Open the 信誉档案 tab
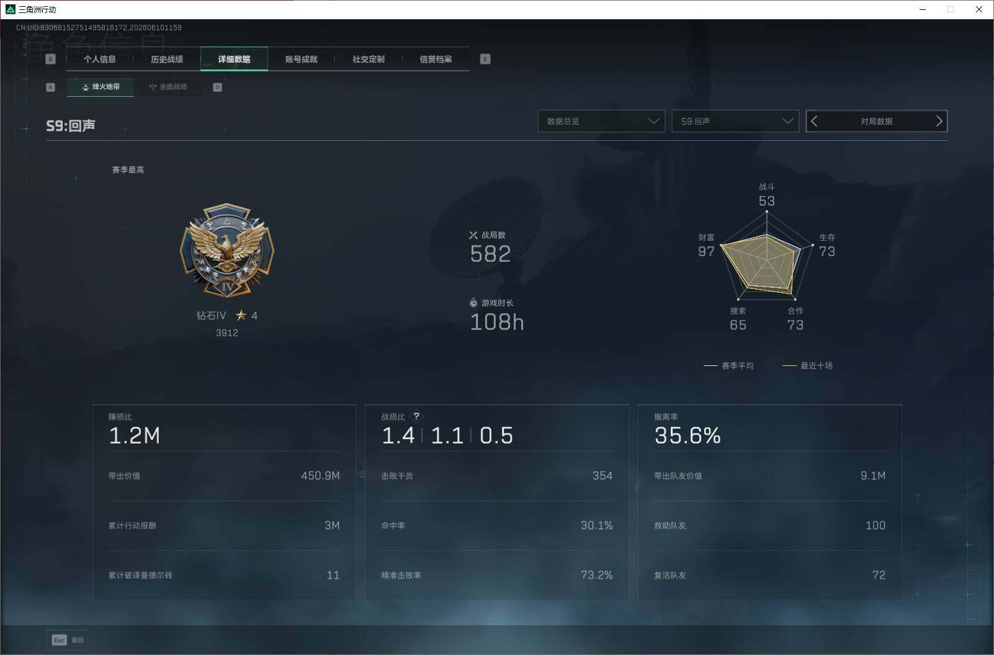The image size is (994, 655). pyautogui.click(x=436, y=59)
